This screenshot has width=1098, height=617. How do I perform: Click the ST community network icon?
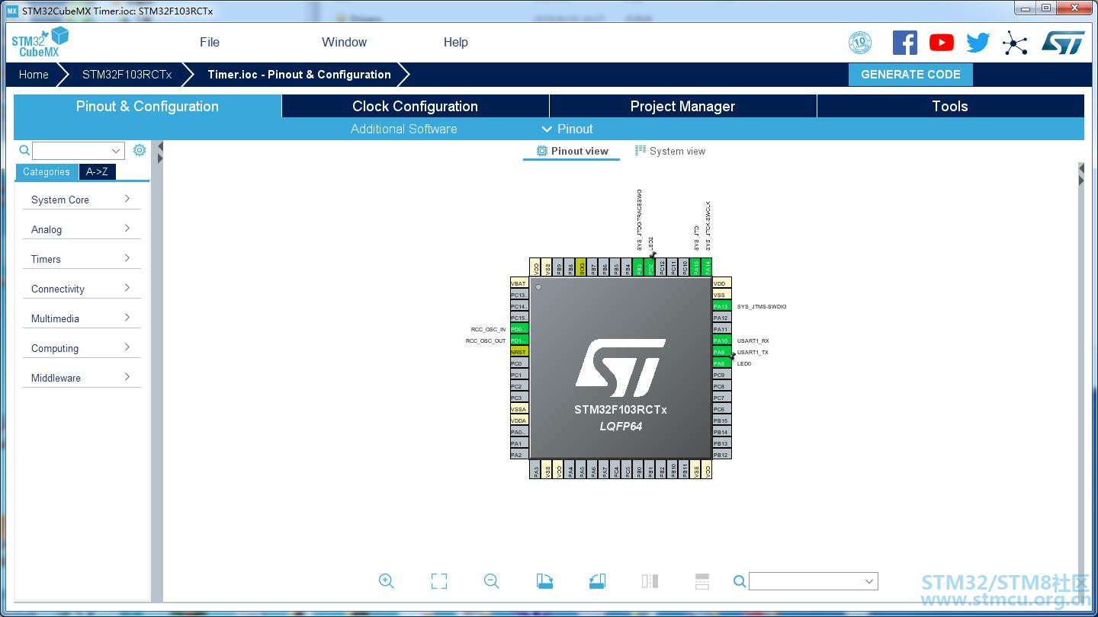point(1015,43)
